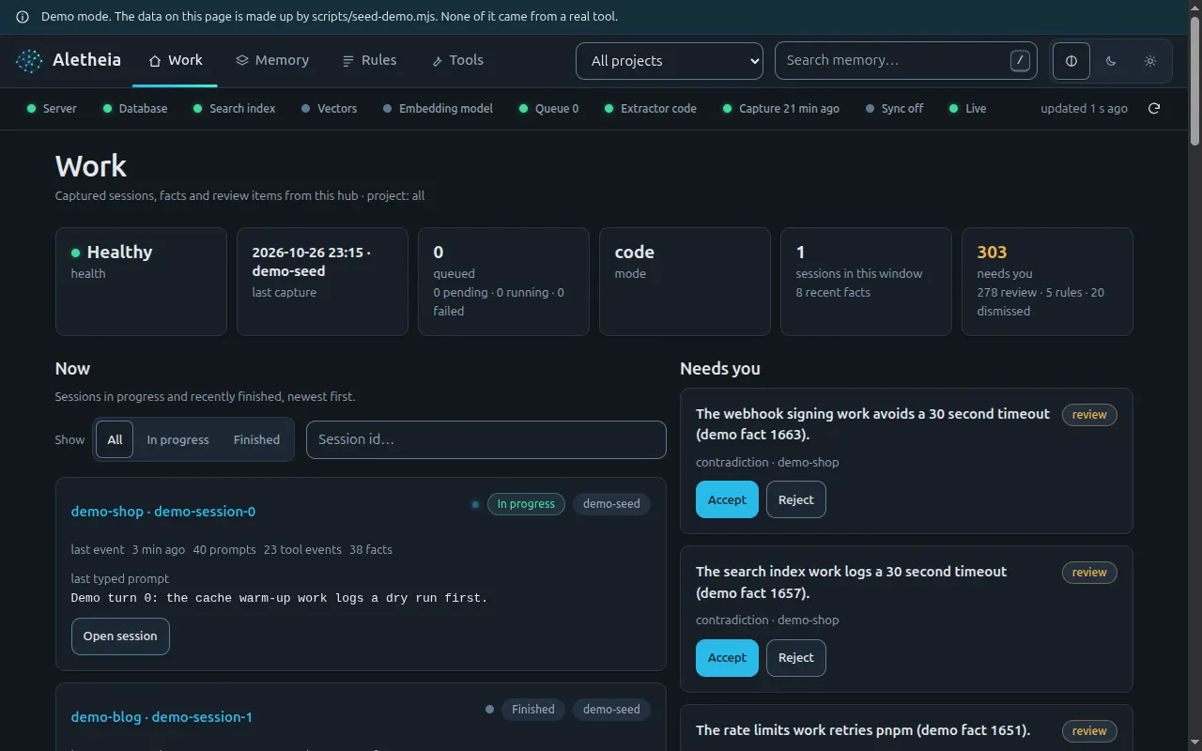Click the In progress status badge
This screenshot has height=751, width=1202.
tap(526, 504)
